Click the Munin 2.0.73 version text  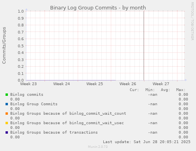coord(98,147)
